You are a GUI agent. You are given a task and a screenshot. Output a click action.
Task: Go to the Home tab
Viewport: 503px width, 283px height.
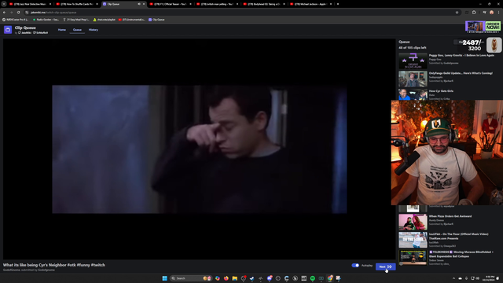(x=62, y=30)
